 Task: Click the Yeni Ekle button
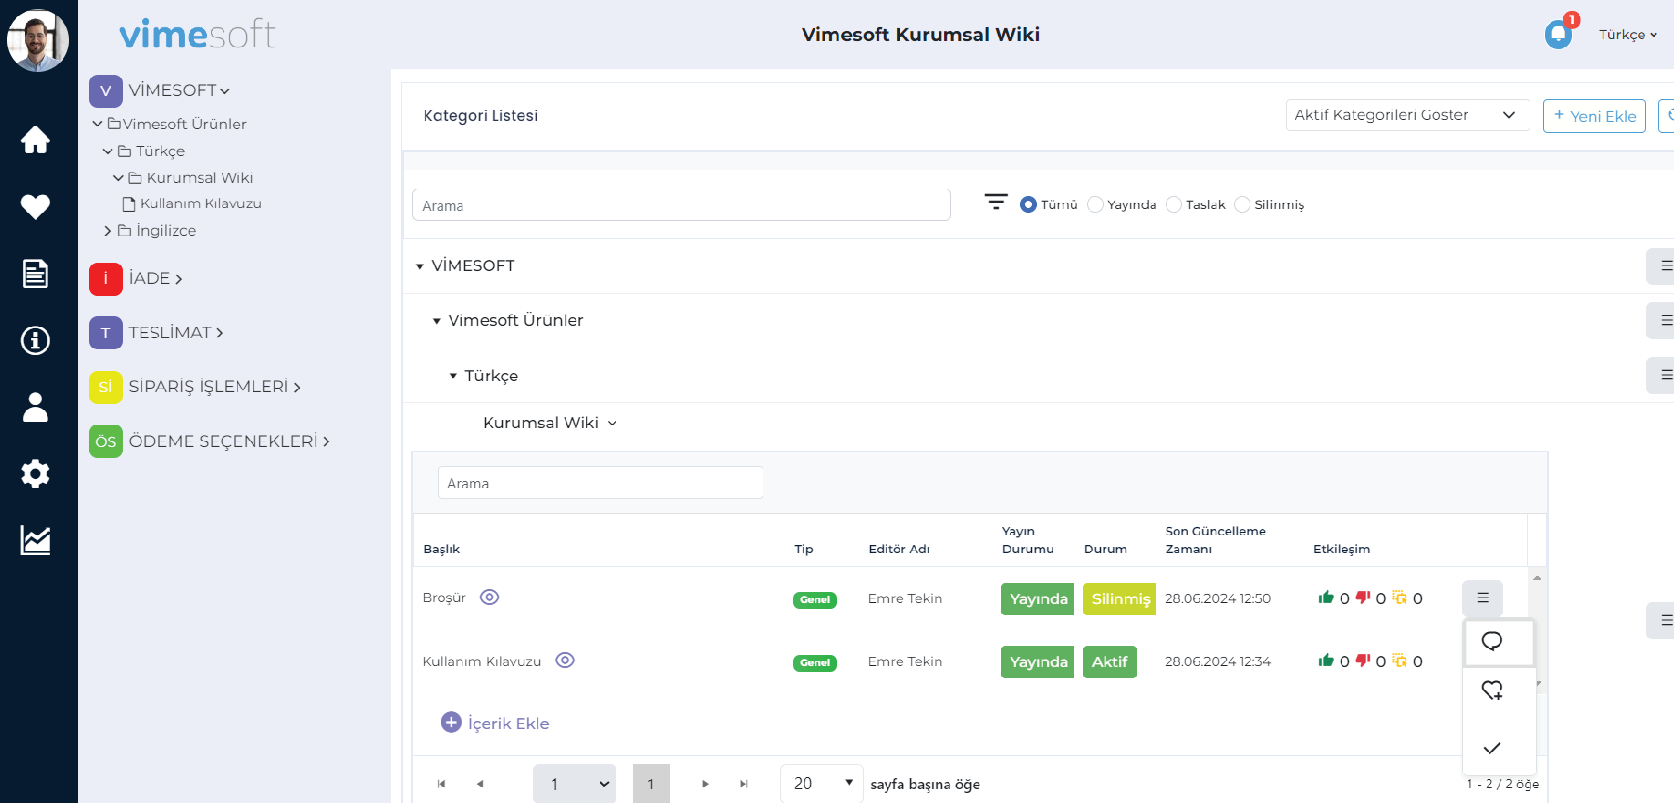coord(1594,116)
